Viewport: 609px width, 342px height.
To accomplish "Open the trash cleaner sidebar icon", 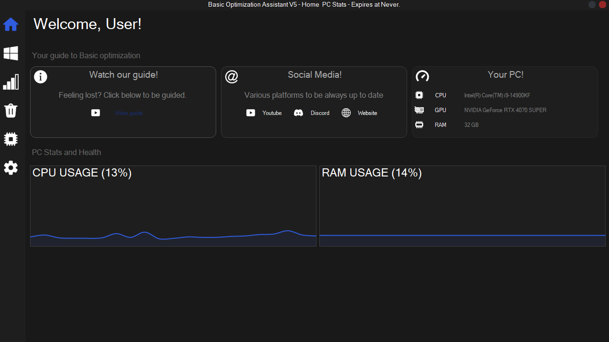I will 10,111.
